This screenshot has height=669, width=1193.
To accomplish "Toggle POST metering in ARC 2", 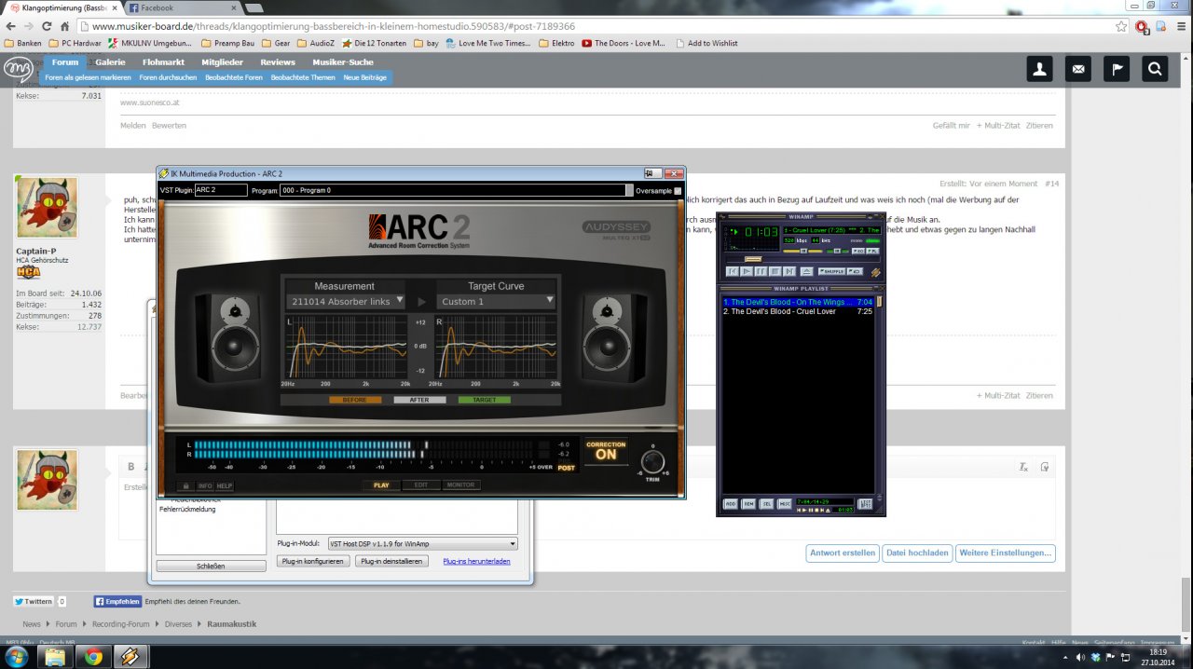I will pos(566,468).
